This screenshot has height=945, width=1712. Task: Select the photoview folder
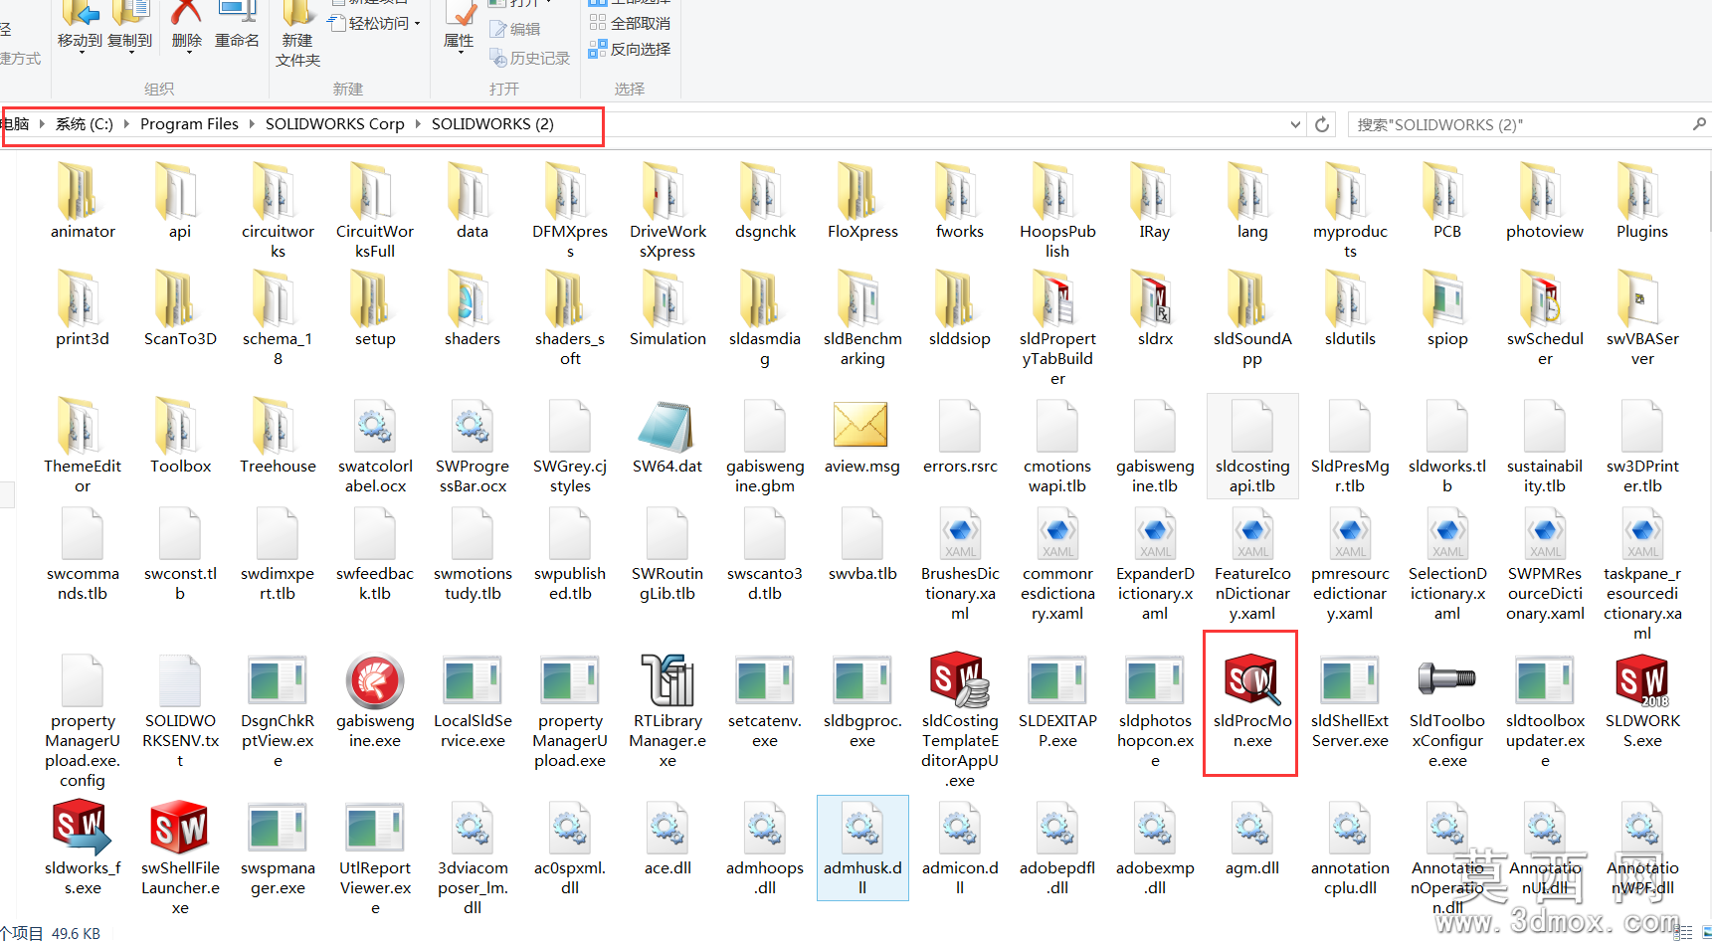click(x=1544, y=203)
